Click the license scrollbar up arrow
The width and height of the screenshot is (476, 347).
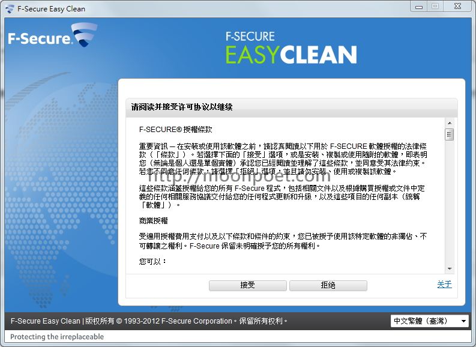pyautogui.click(x=450, y=123)
